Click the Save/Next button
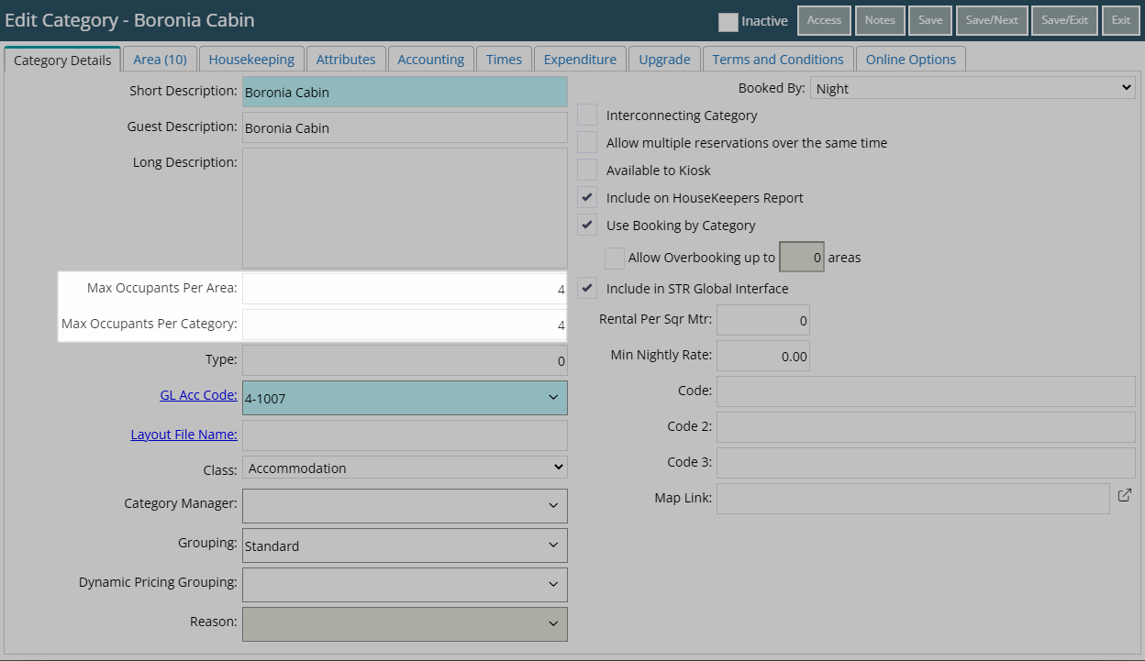Viewport: 1145px width, 661px height. tap(992, 20)
